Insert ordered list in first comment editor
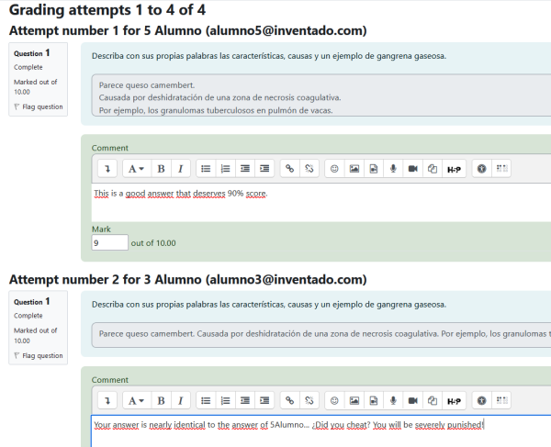 point(225,169)
